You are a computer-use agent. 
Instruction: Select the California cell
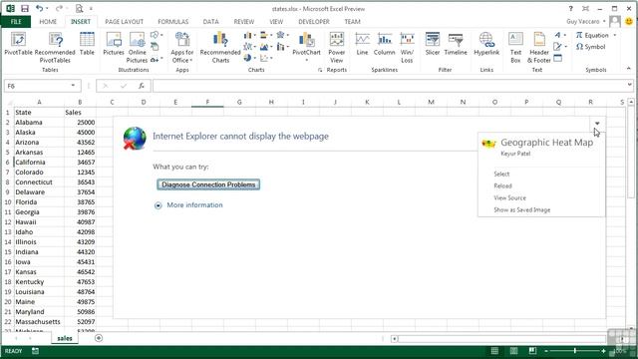pyautogui.click(x=39, y=162)
